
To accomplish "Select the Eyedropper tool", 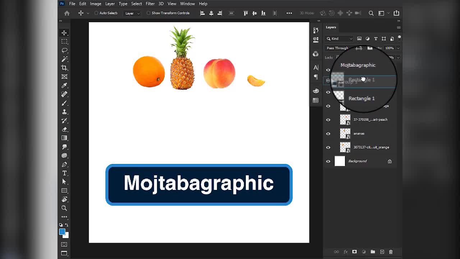I will (64, 85).
